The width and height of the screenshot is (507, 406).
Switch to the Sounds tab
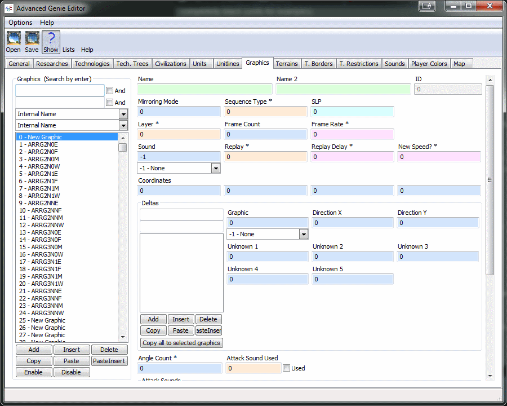click(395, 64)
